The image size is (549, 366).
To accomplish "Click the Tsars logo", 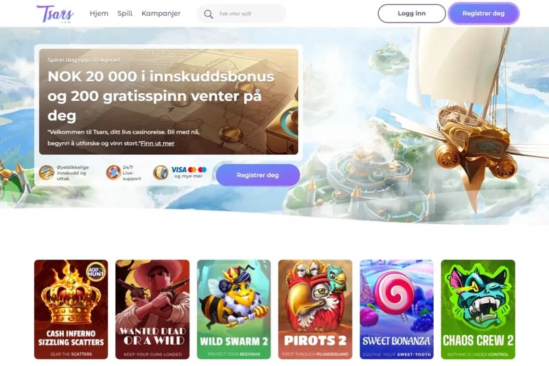I will [x=55, y=14].
